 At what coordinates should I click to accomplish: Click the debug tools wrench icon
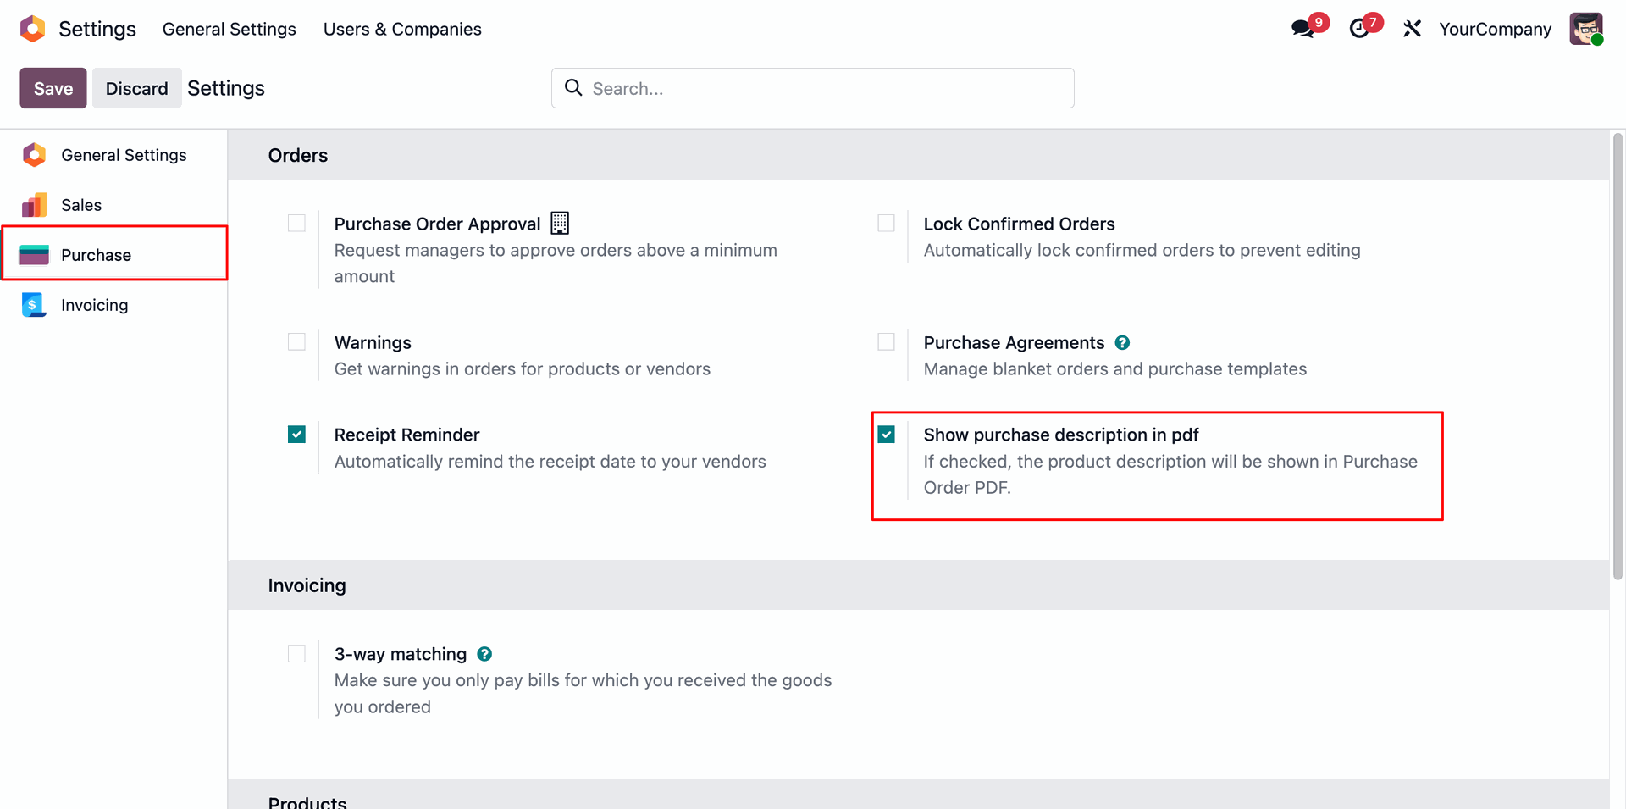[1412, 29]
